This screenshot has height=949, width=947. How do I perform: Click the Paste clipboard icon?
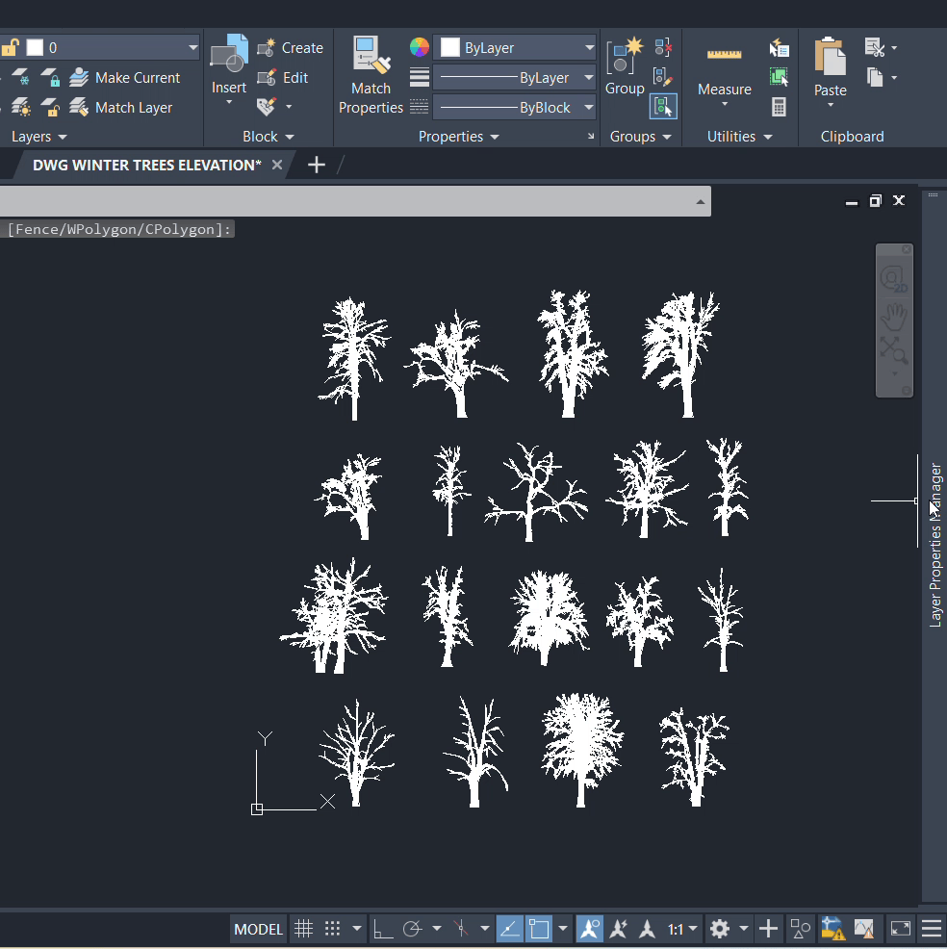(x=830, y=67)
